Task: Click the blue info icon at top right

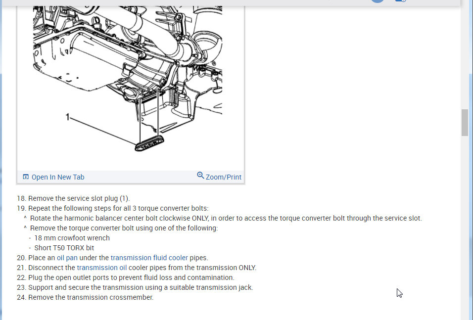Action: pyautogui.click(x=401, y=1)
